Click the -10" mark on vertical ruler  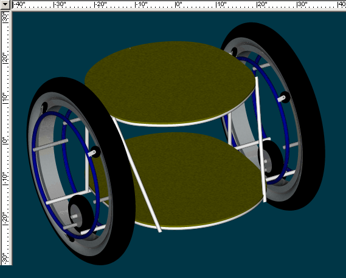(x=5, y=178)
